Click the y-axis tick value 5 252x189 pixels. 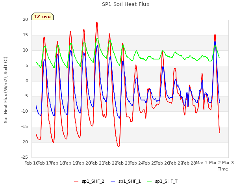pos(27,66)
